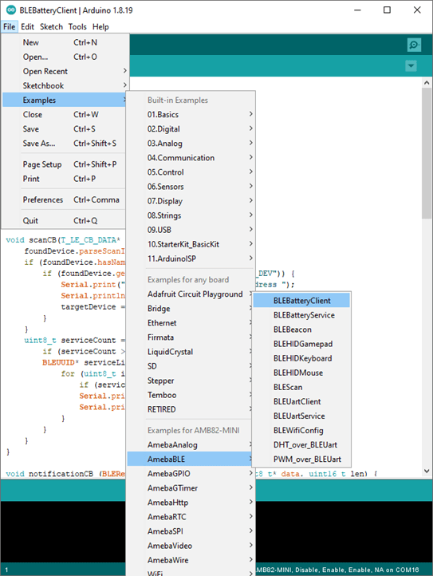This screenshot has width=433, height=576.
Task: Open BLEBatteryService example
Action: (301, 315)
